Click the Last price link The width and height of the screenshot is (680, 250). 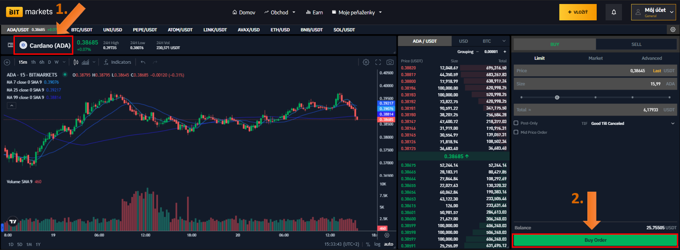coord(657,71)
